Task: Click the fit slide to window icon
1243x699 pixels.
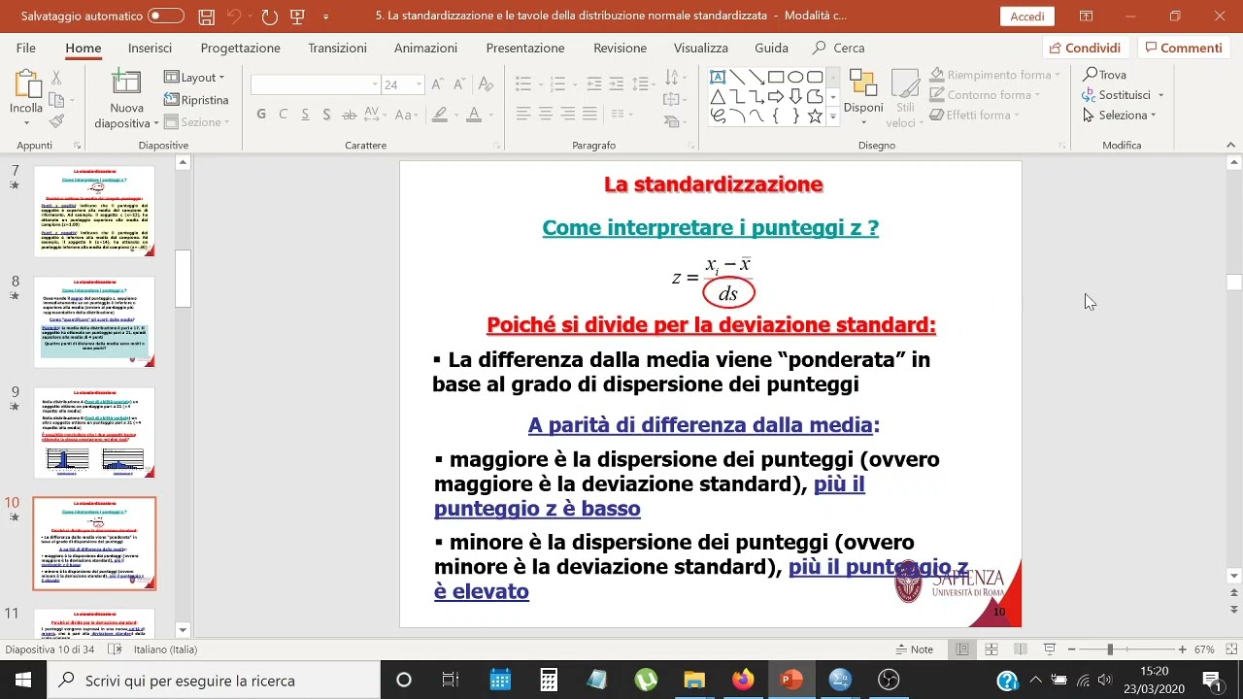Action: (1230, 649)
